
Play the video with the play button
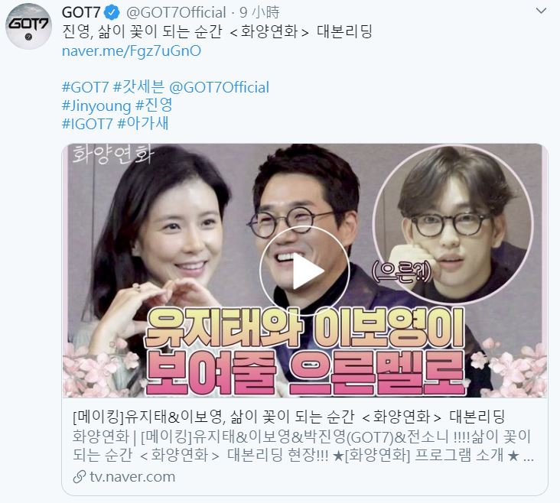tap(304, 271)
